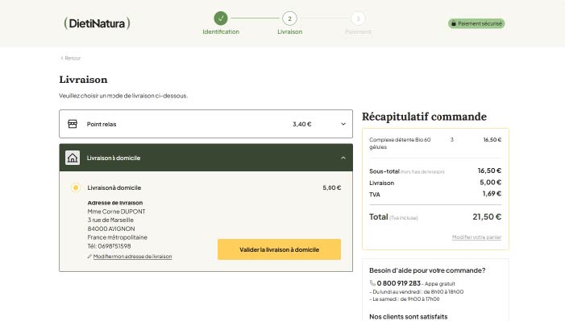The image size is (565, 321).
Task: Click the Livraison page heading
Action: [83, 79]
